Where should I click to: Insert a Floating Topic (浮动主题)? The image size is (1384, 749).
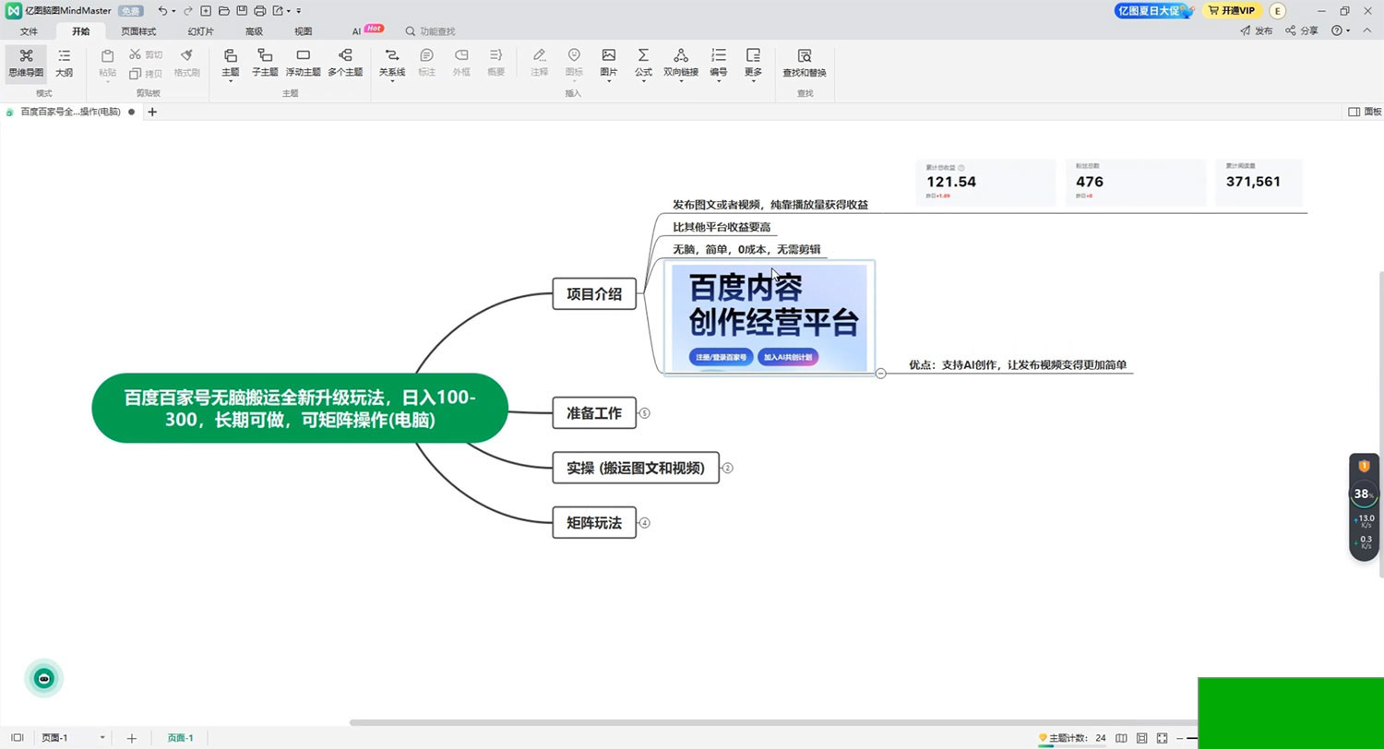(303, 63)
